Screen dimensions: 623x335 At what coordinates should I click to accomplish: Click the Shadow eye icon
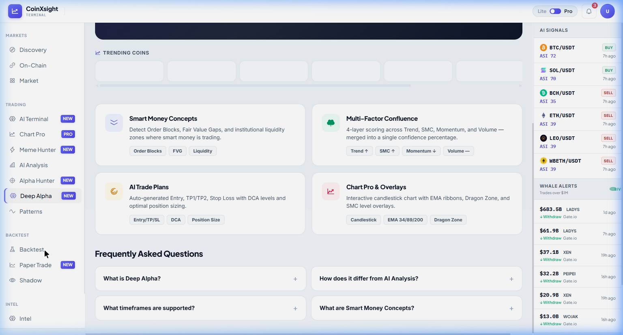(12, 280)
